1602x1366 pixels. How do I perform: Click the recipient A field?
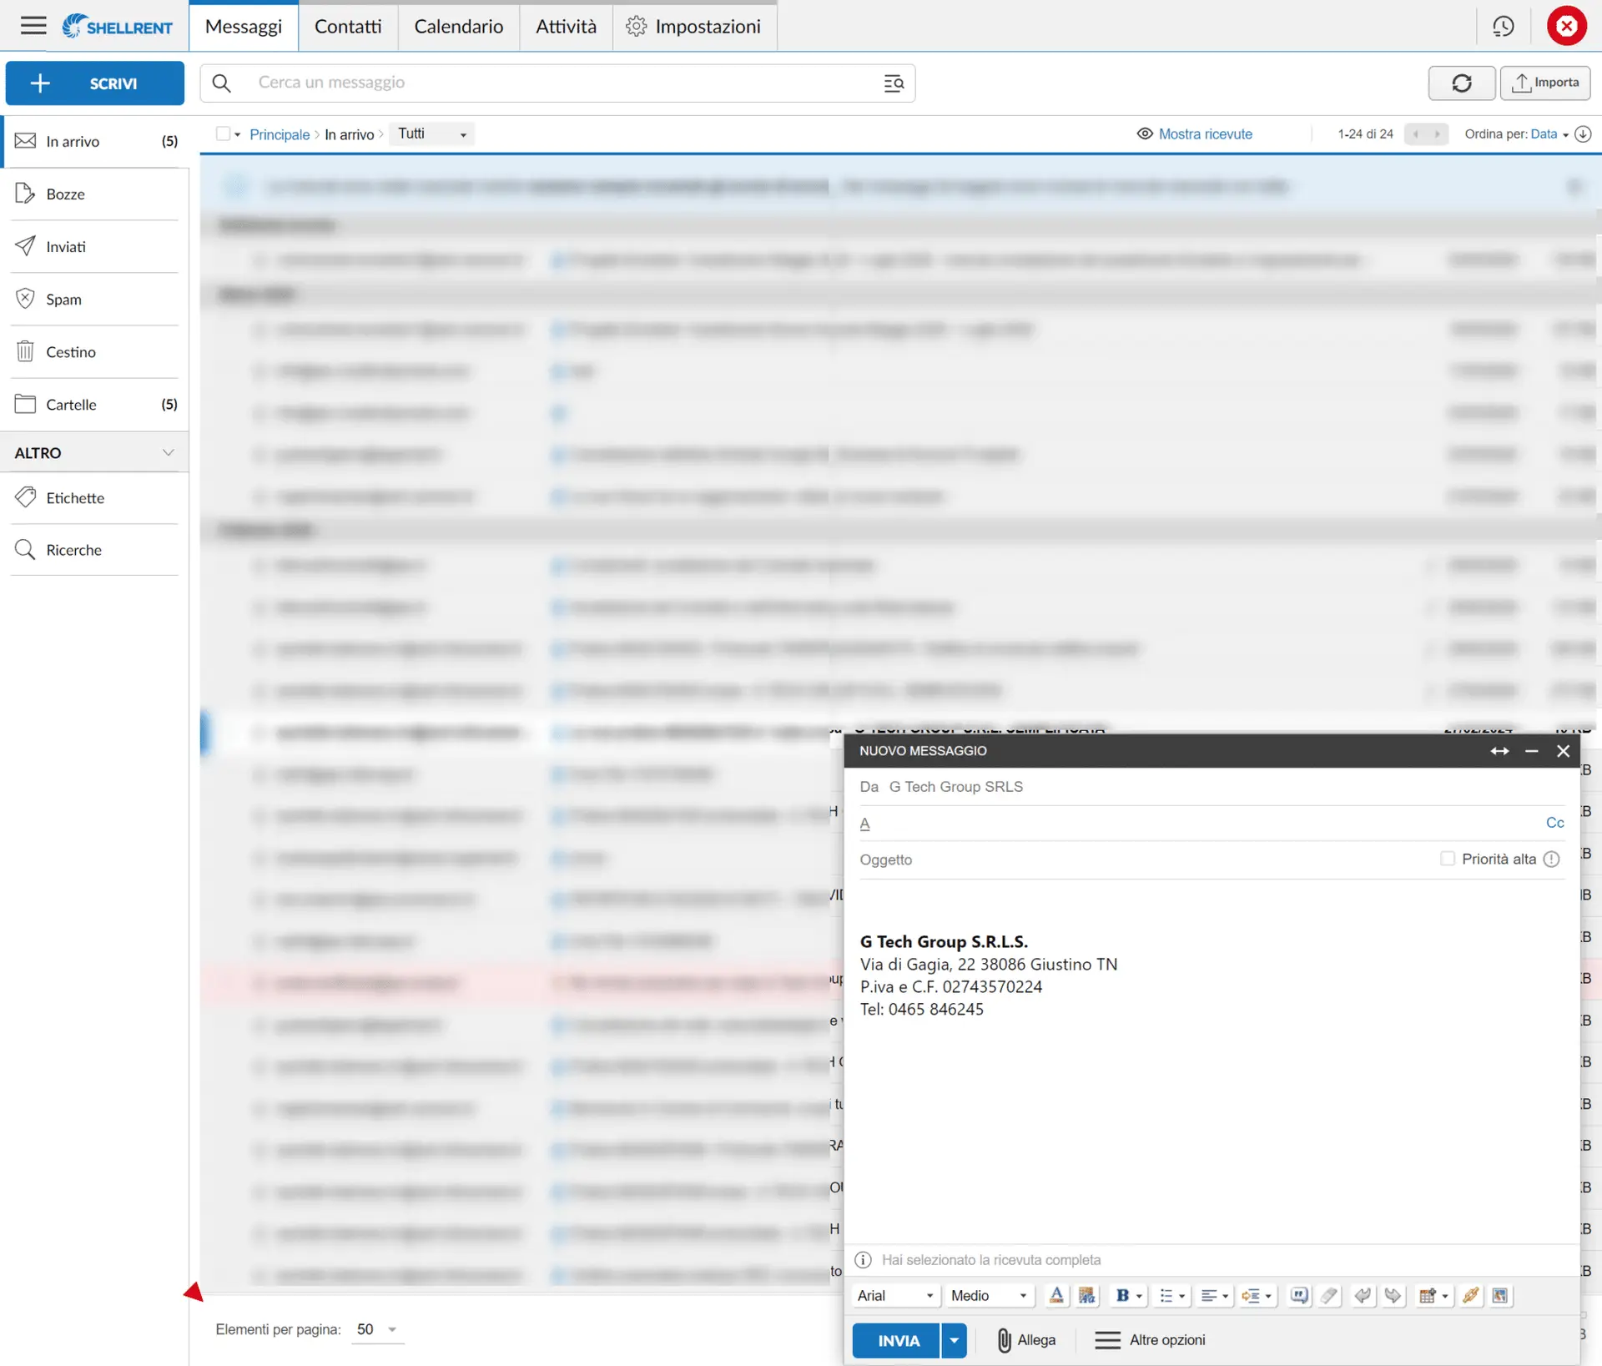1201,824
